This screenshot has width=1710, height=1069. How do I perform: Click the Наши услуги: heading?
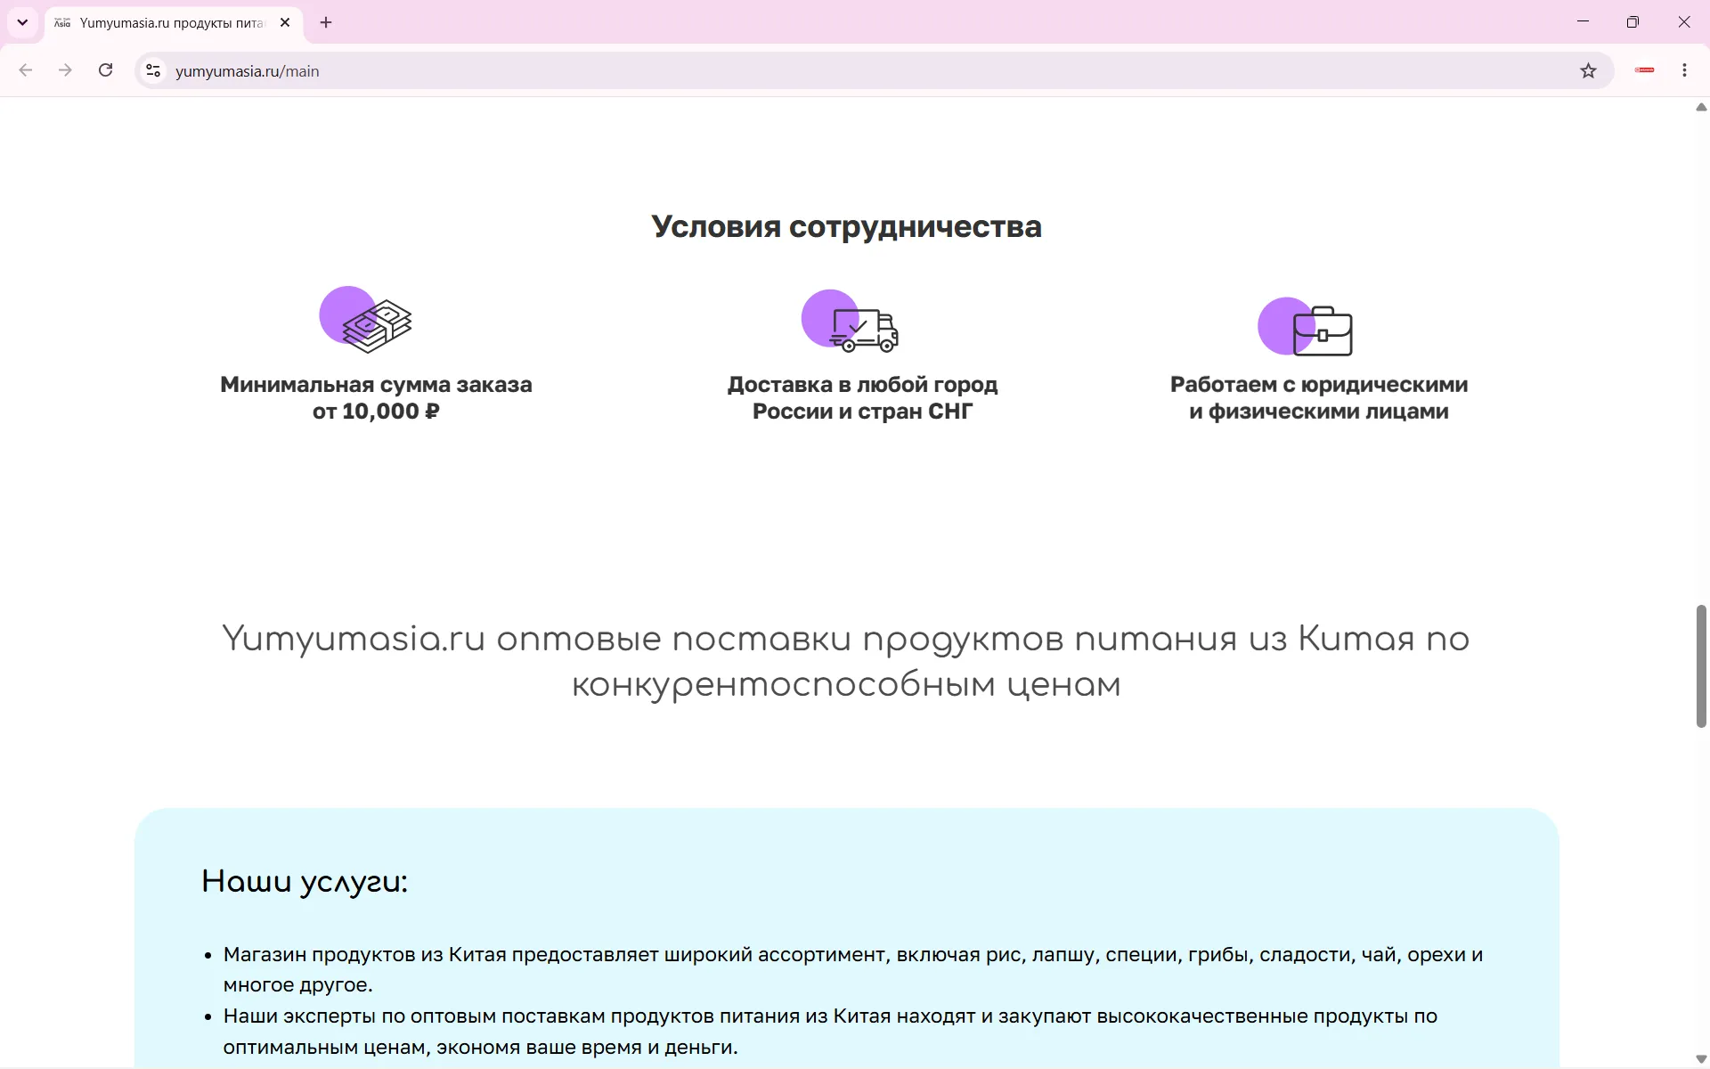[305, 882]
